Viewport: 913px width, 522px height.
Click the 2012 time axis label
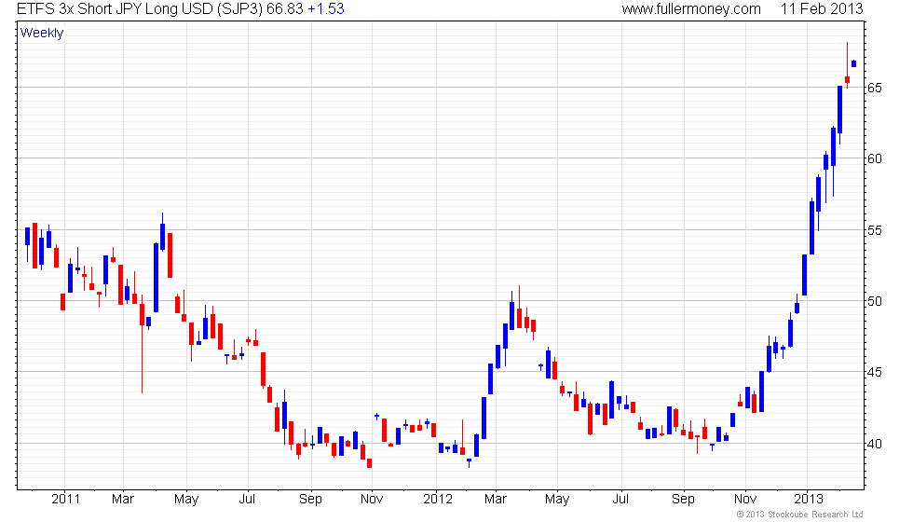coord(437,500)
